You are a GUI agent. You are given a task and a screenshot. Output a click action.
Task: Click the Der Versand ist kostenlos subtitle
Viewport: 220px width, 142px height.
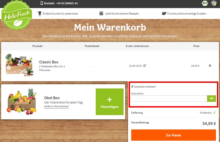tap(110, 36)
